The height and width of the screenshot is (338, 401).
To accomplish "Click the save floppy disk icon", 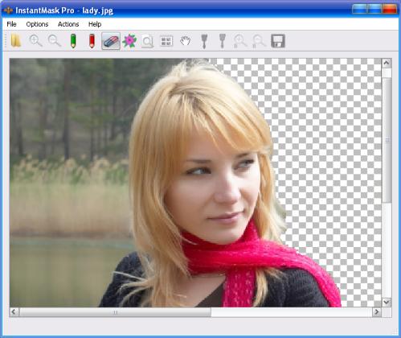I will pyautogui.click(x=278, y=41).
